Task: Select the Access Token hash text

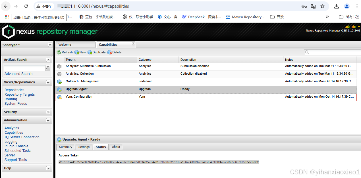Action: pos(159,162)
